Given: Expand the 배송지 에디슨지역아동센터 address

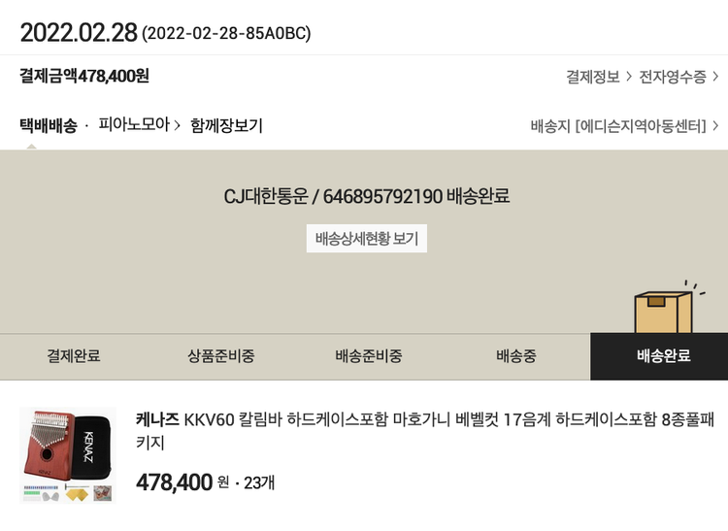Looking at the screenshot, I should pyautogui.click(x=624, y=126).
